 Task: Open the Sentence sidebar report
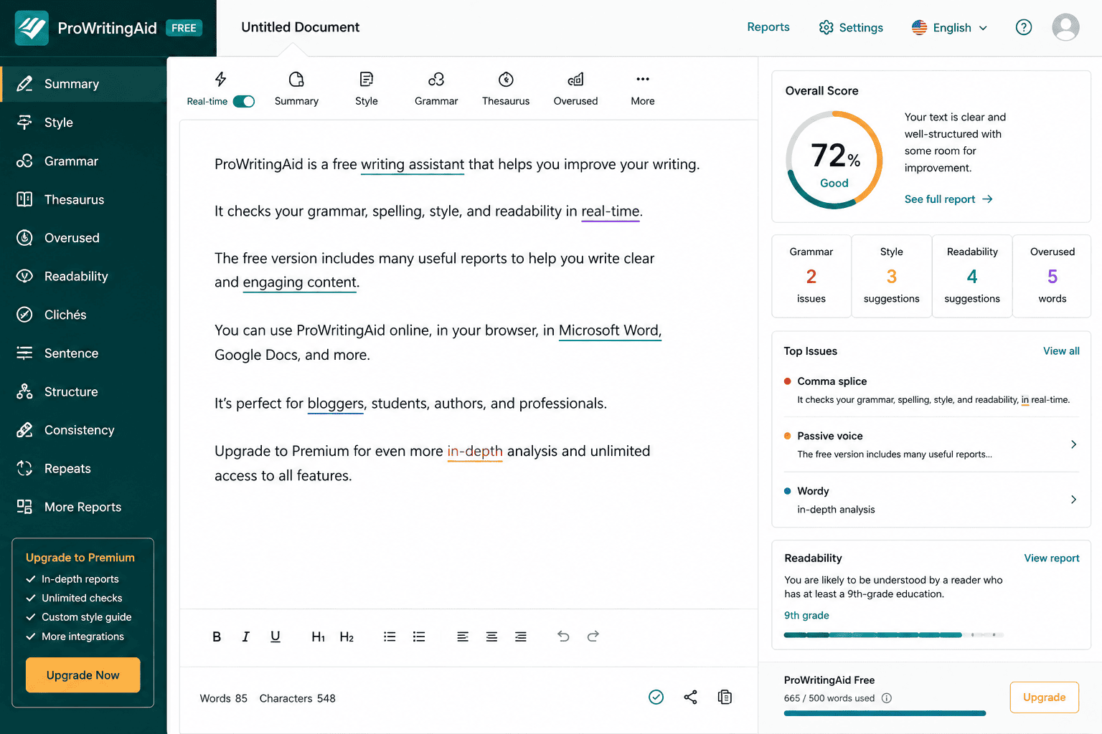point(84,353)
